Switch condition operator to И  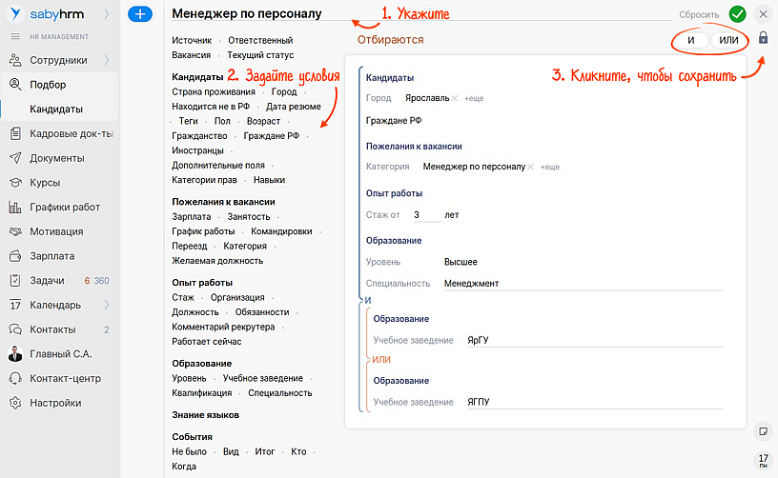tap(690, 40)
